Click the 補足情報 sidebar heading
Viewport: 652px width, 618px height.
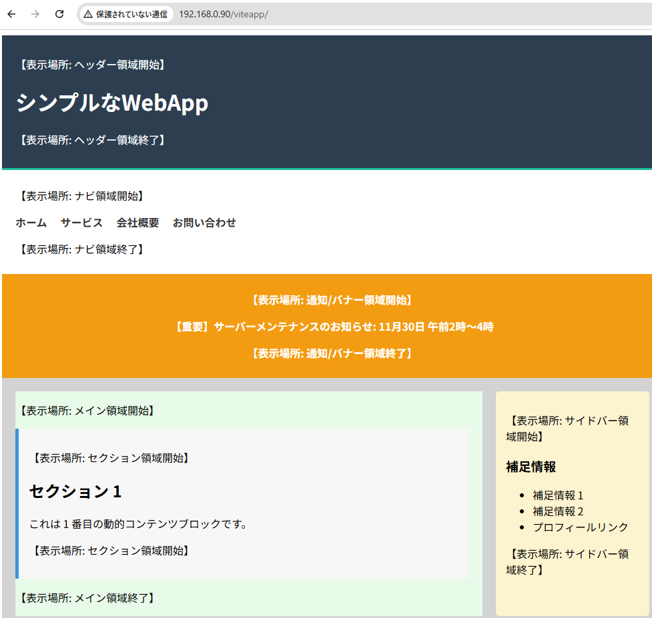pyautogui.click(x=531, y=467)
